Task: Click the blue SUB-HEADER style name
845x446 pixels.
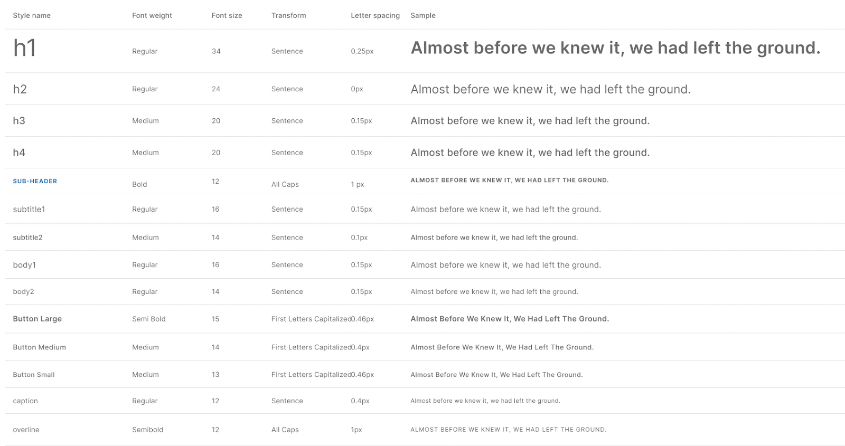Action: pos(35,181)
